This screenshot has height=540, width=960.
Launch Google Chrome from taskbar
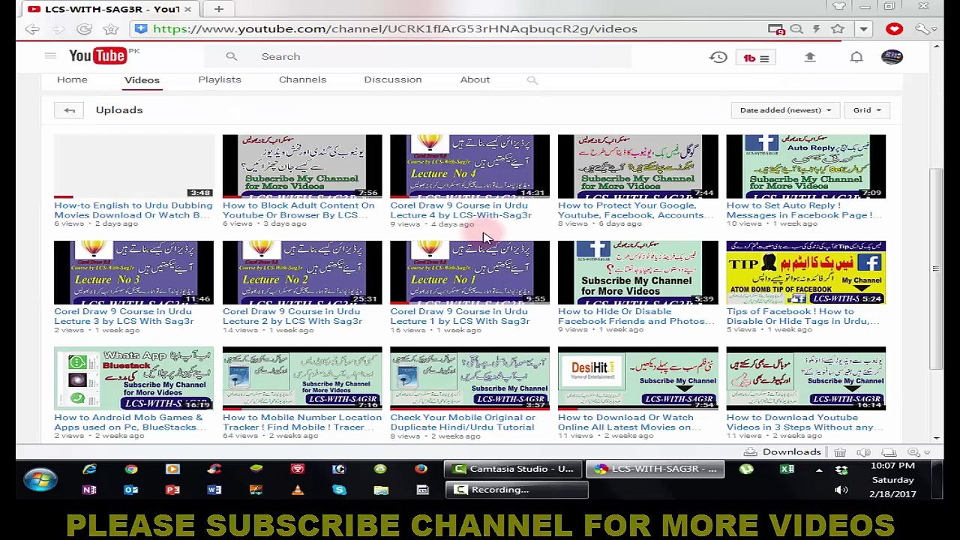point(131,469)
